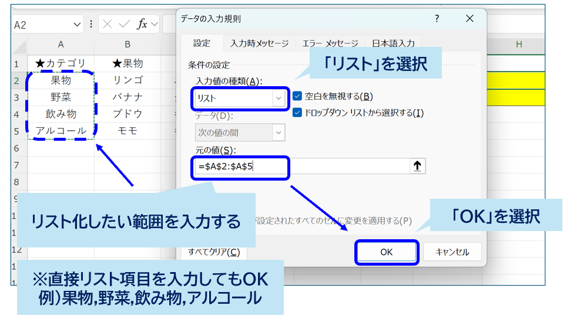Image resolution: width=570 pixels, height=319 pixels.
Task: Select row 6 header
Action: (16, 148)
